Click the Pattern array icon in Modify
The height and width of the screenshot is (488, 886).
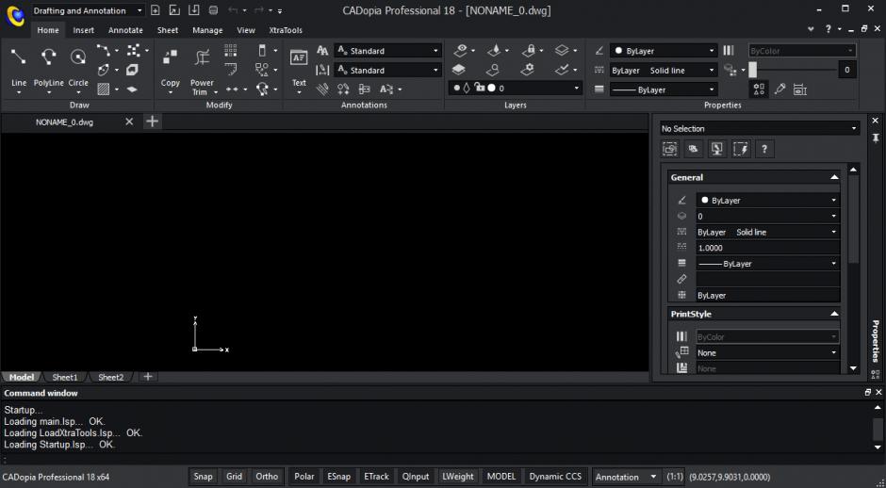231,51
